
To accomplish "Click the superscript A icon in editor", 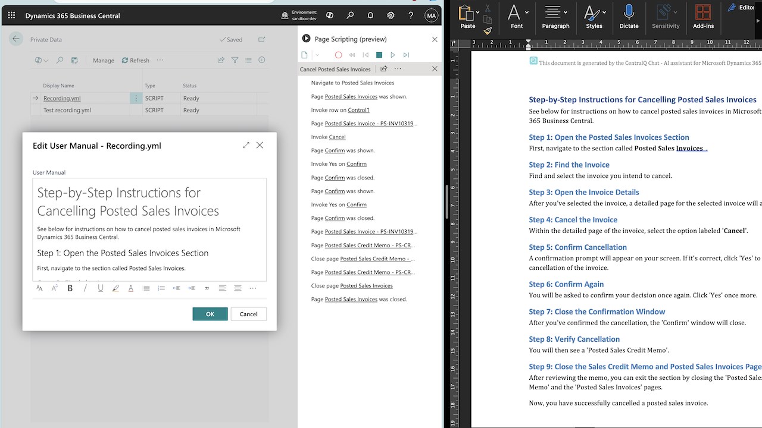I will pyautogui.click(x=55, y=288).
